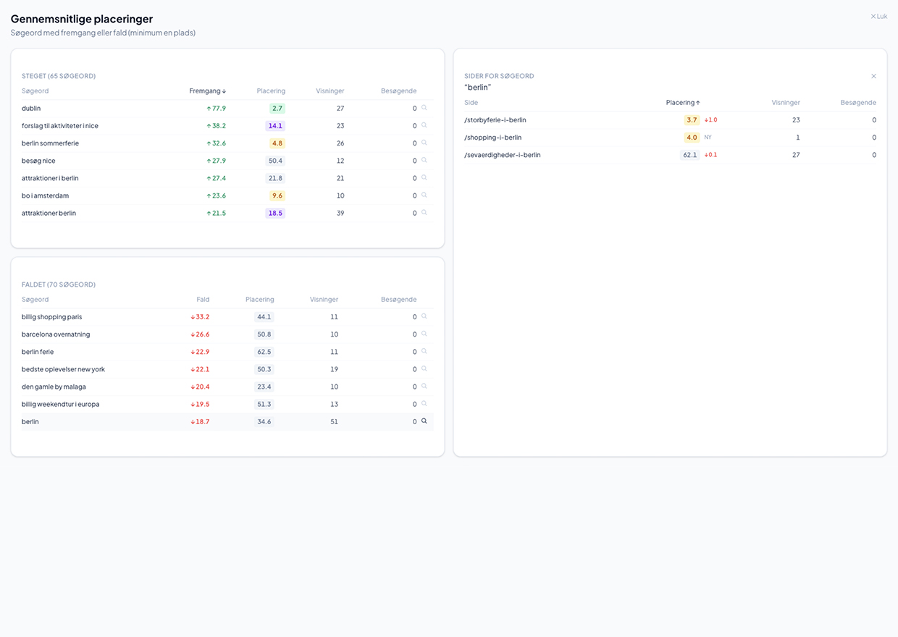Open magnifier for "besøg nice" row
Image resolution: width=898 pixels, height=637 pixels.
pyautogui.click(x=424, y=160)
